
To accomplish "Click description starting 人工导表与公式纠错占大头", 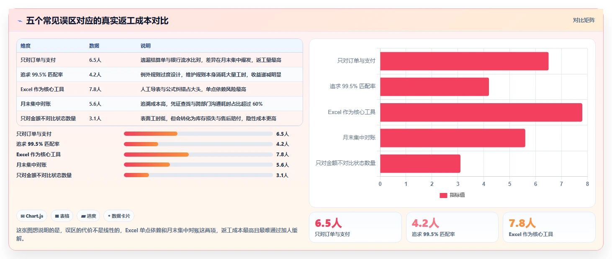I will click(193, 89).
